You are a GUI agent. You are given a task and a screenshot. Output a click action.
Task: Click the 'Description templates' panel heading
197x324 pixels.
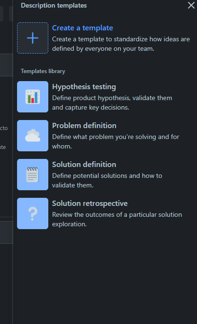(x=54, y=5)
